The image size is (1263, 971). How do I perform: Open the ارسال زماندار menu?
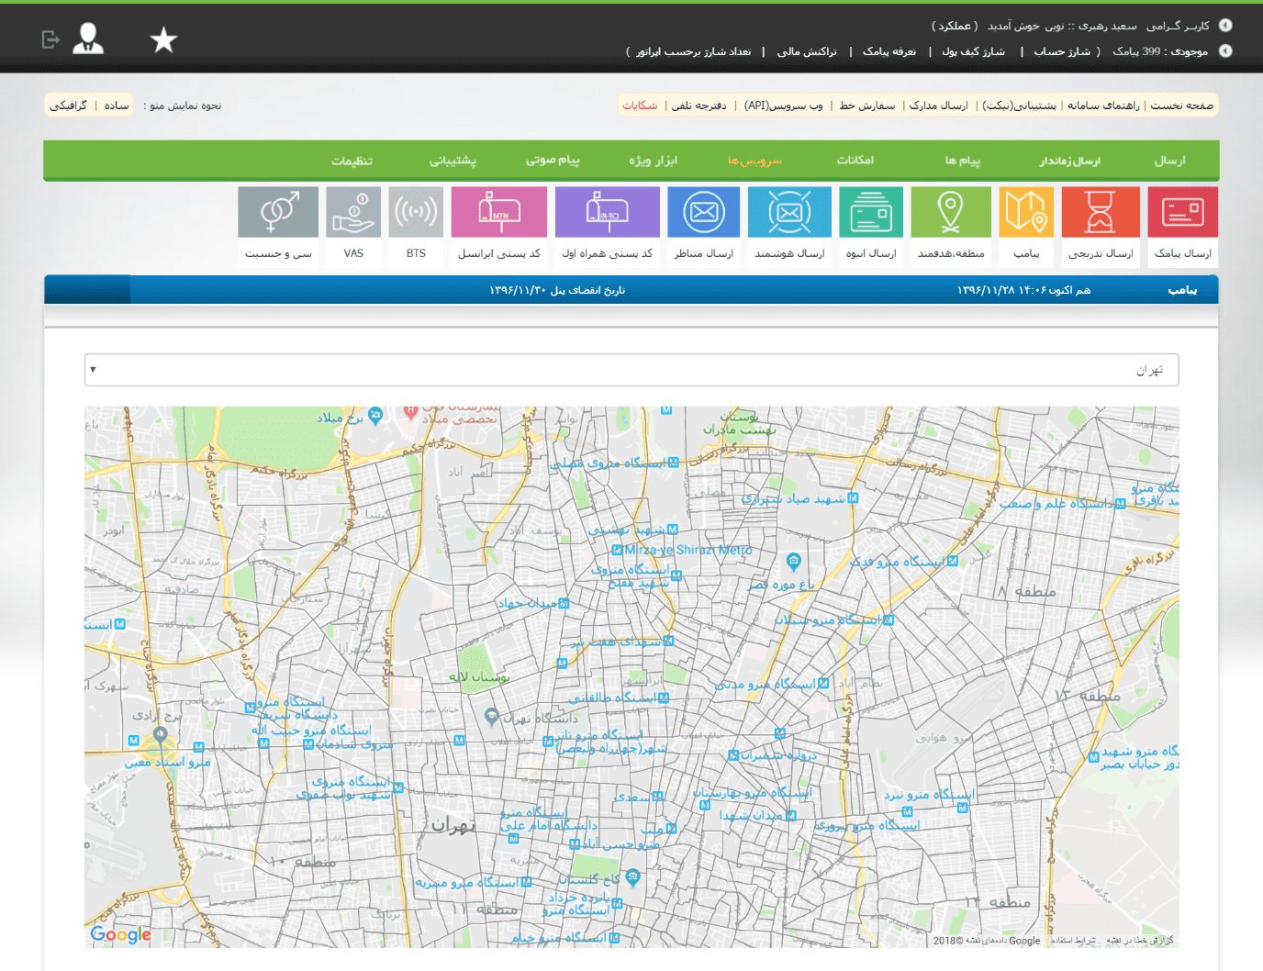click(x=1069, y=161)
